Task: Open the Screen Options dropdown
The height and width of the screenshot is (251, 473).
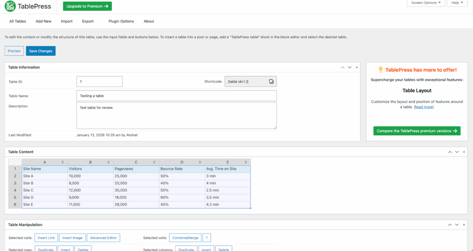Action: (x=426, y=3)
